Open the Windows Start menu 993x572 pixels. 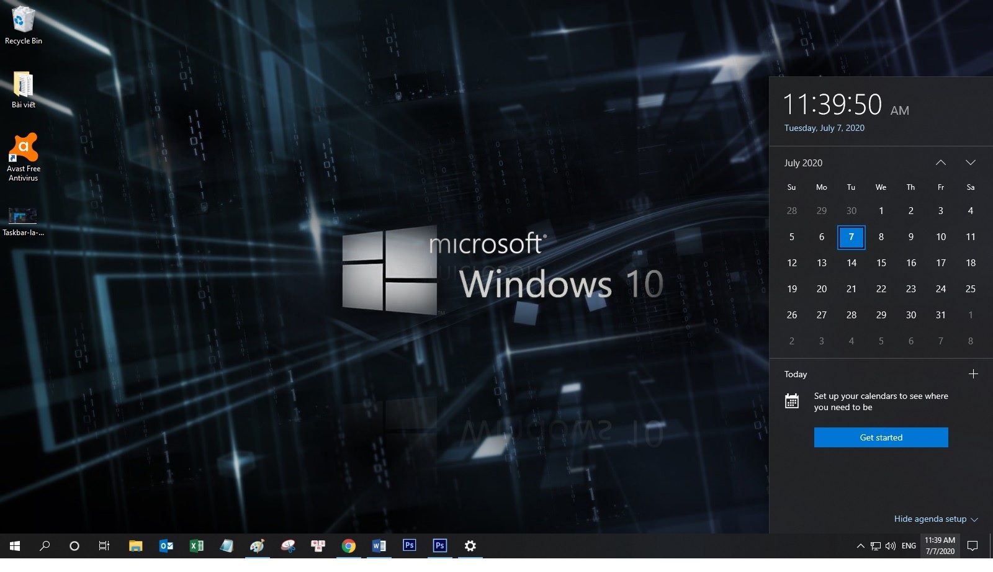coord(15,546)
